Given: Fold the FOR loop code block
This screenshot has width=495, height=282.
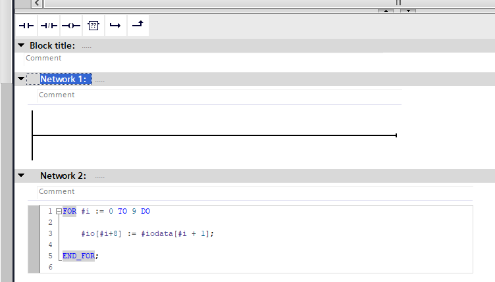Looking at the screenshot, I should (x=59, y=212).
